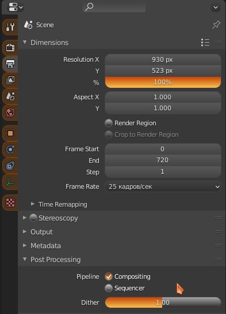Click the Scene datablock icon
The width and height of the screenshot is (226, 314).
point(28,25)
